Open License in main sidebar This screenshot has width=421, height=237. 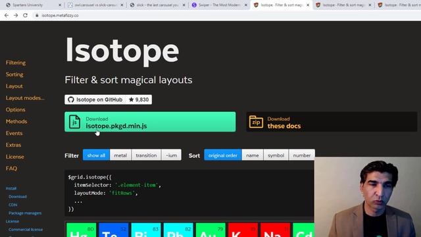click(14, 157)
